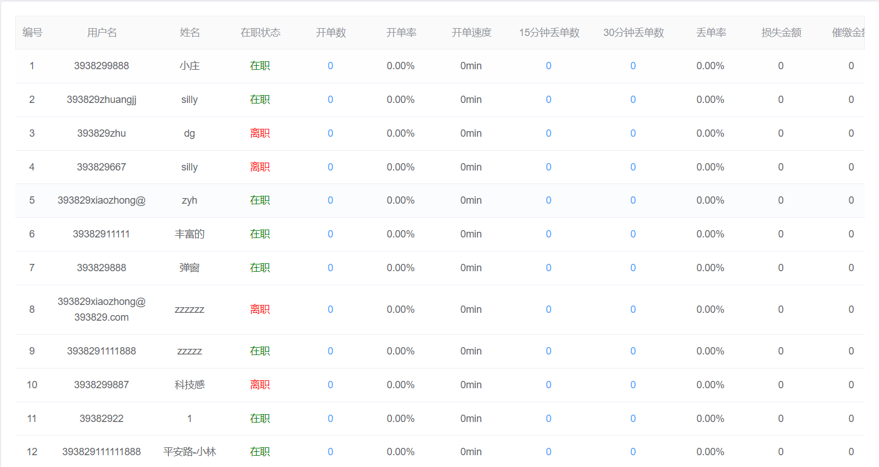Viewport: 879px width, 467px height.
Task: Click the 在职状态 column header
Action: [x=260, y=33]
